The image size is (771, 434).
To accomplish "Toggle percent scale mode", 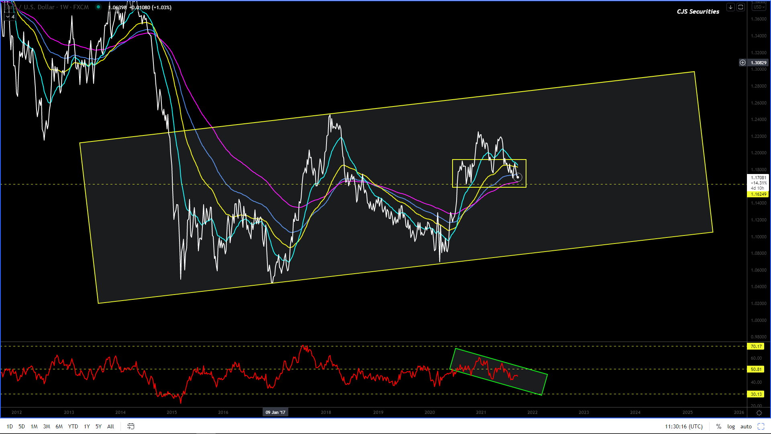I will click(x=718, y=426).
